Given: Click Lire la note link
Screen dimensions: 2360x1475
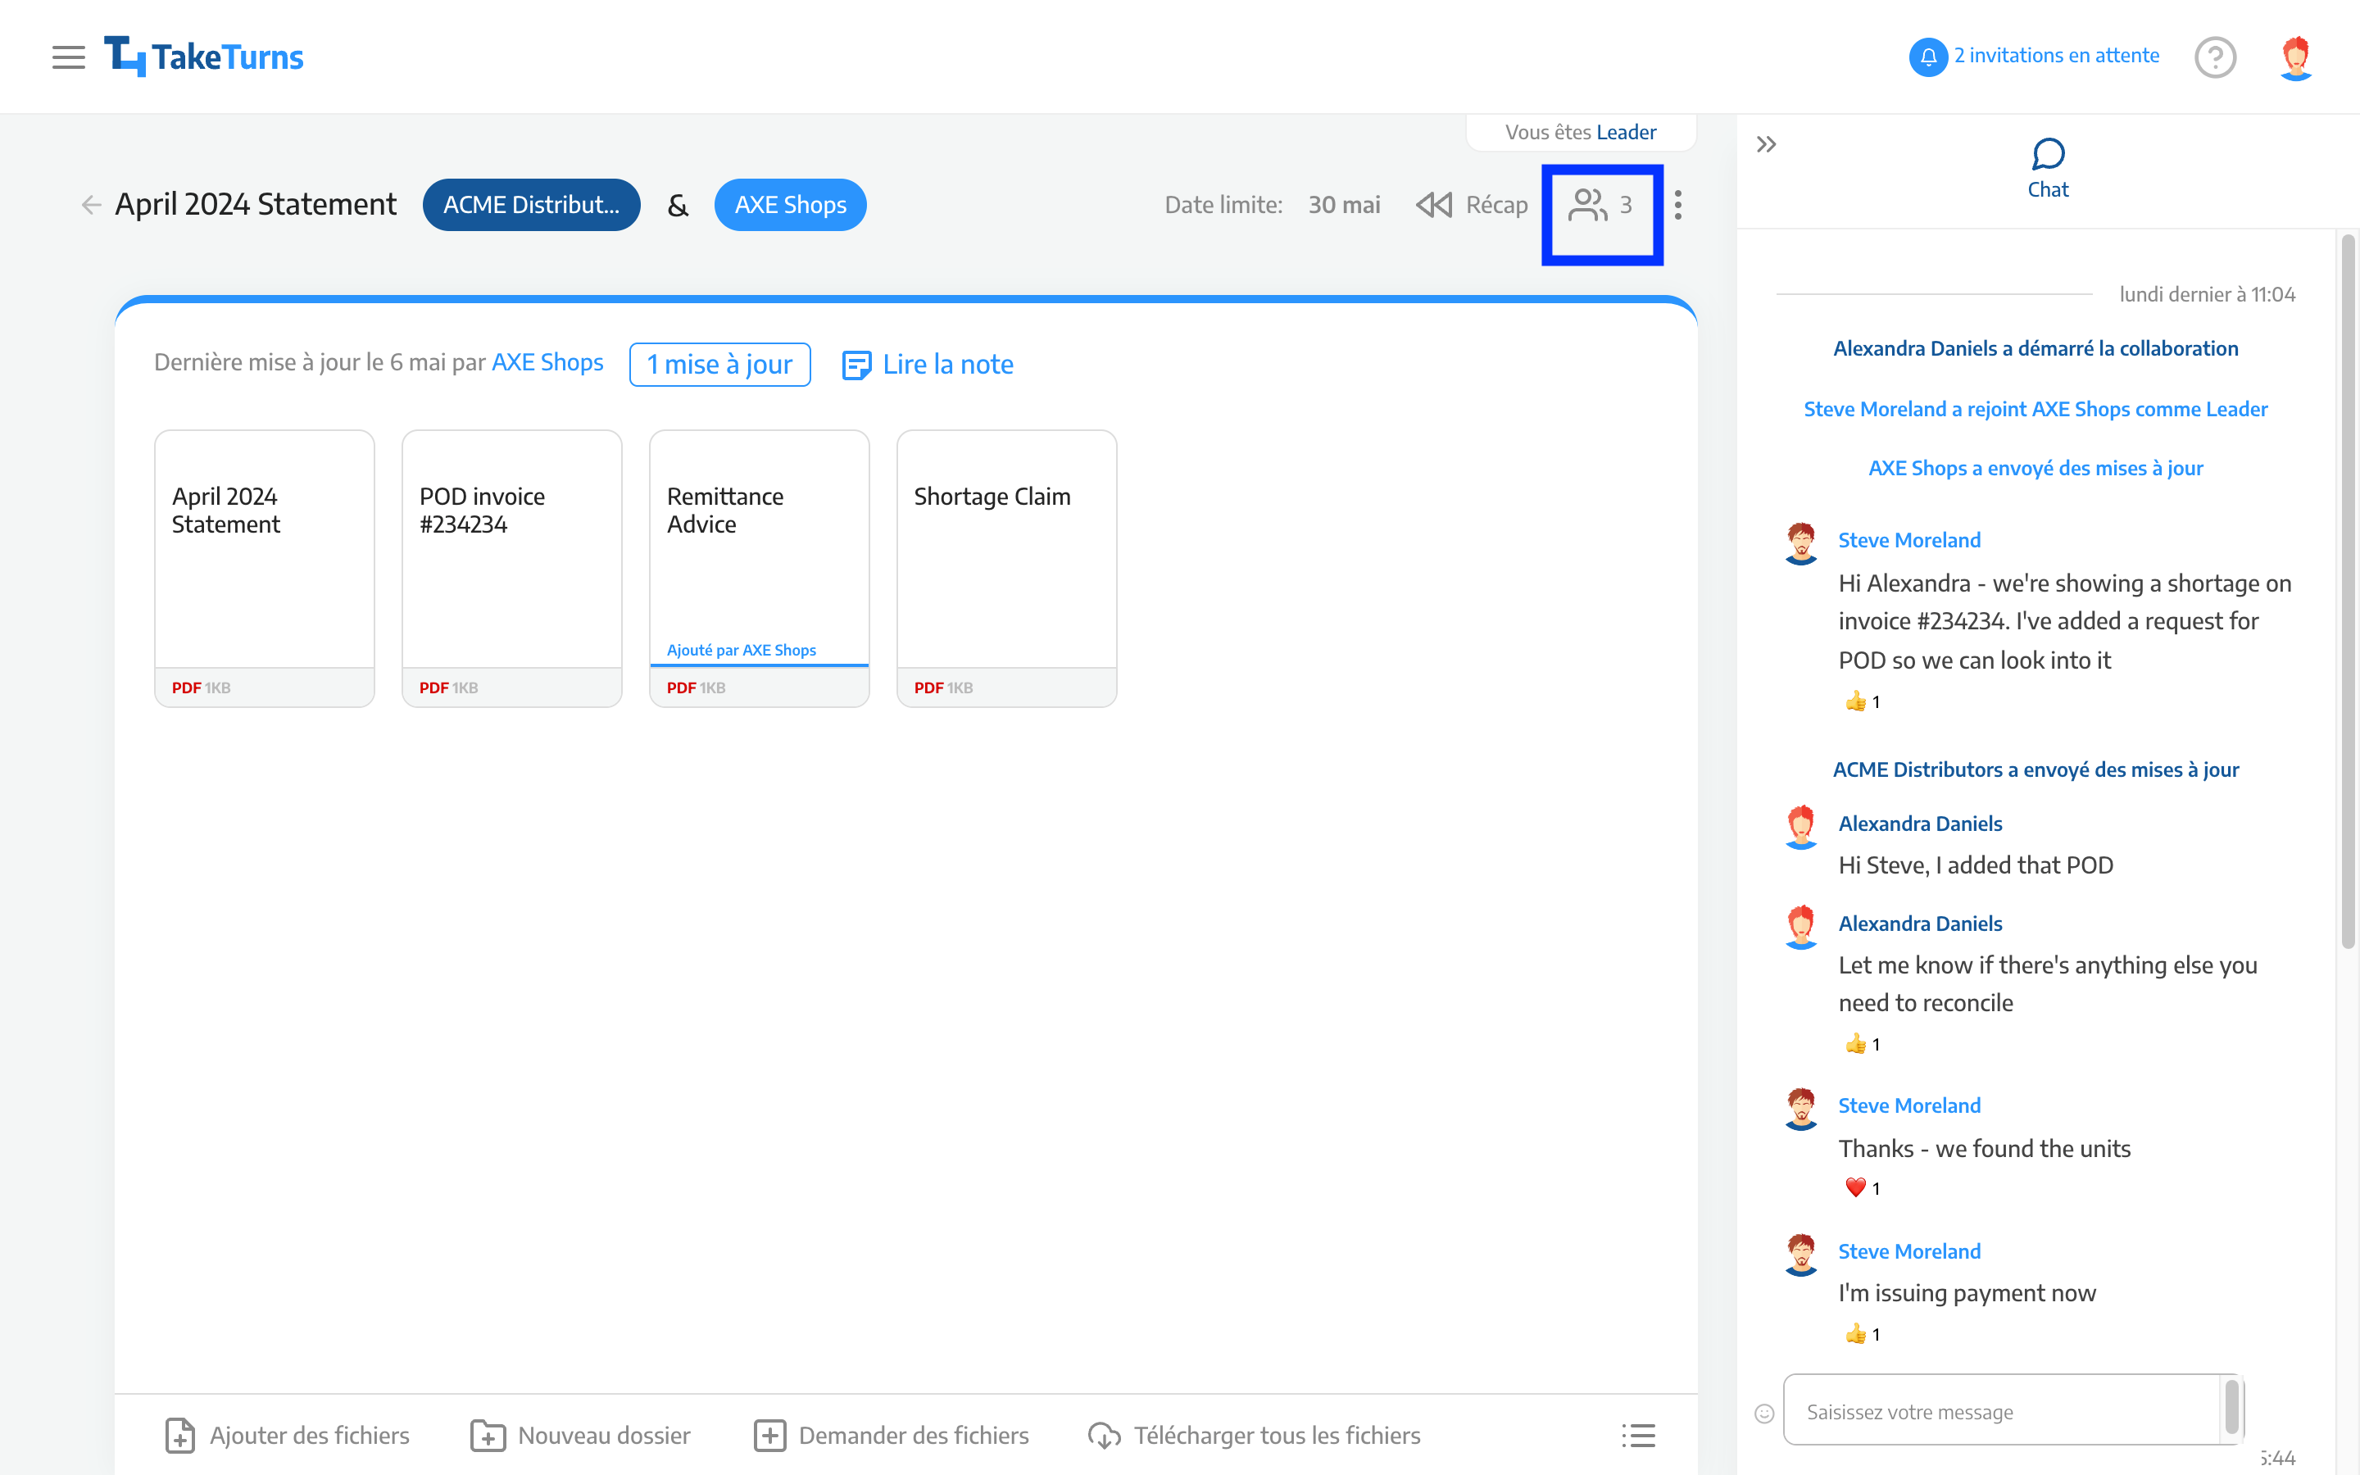Looking at the screenshot, I should (928, 364).
